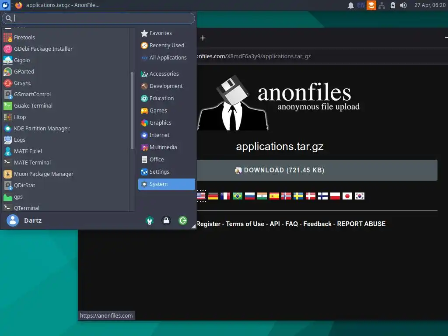Click the EN keyboard layout indicator

pyautogui.click(x=361, y=5)
